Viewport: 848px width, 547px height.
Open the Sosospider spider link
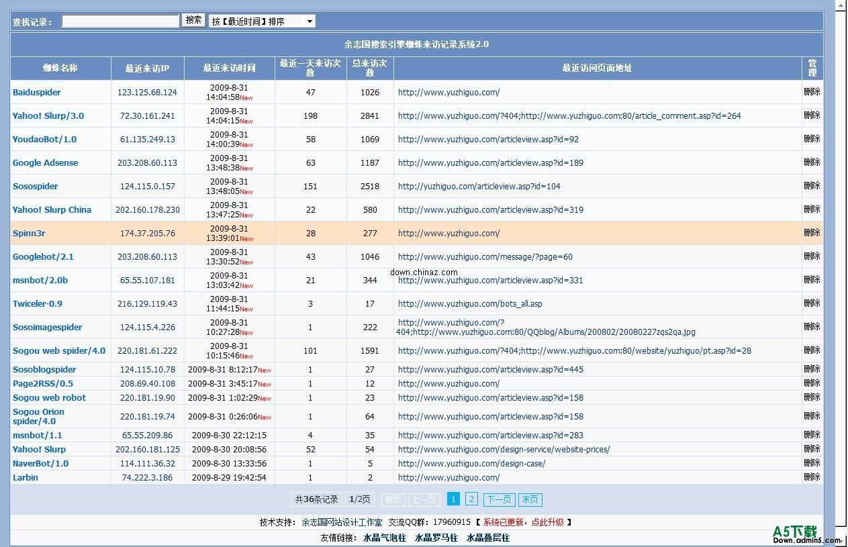(x=35, y=186)
